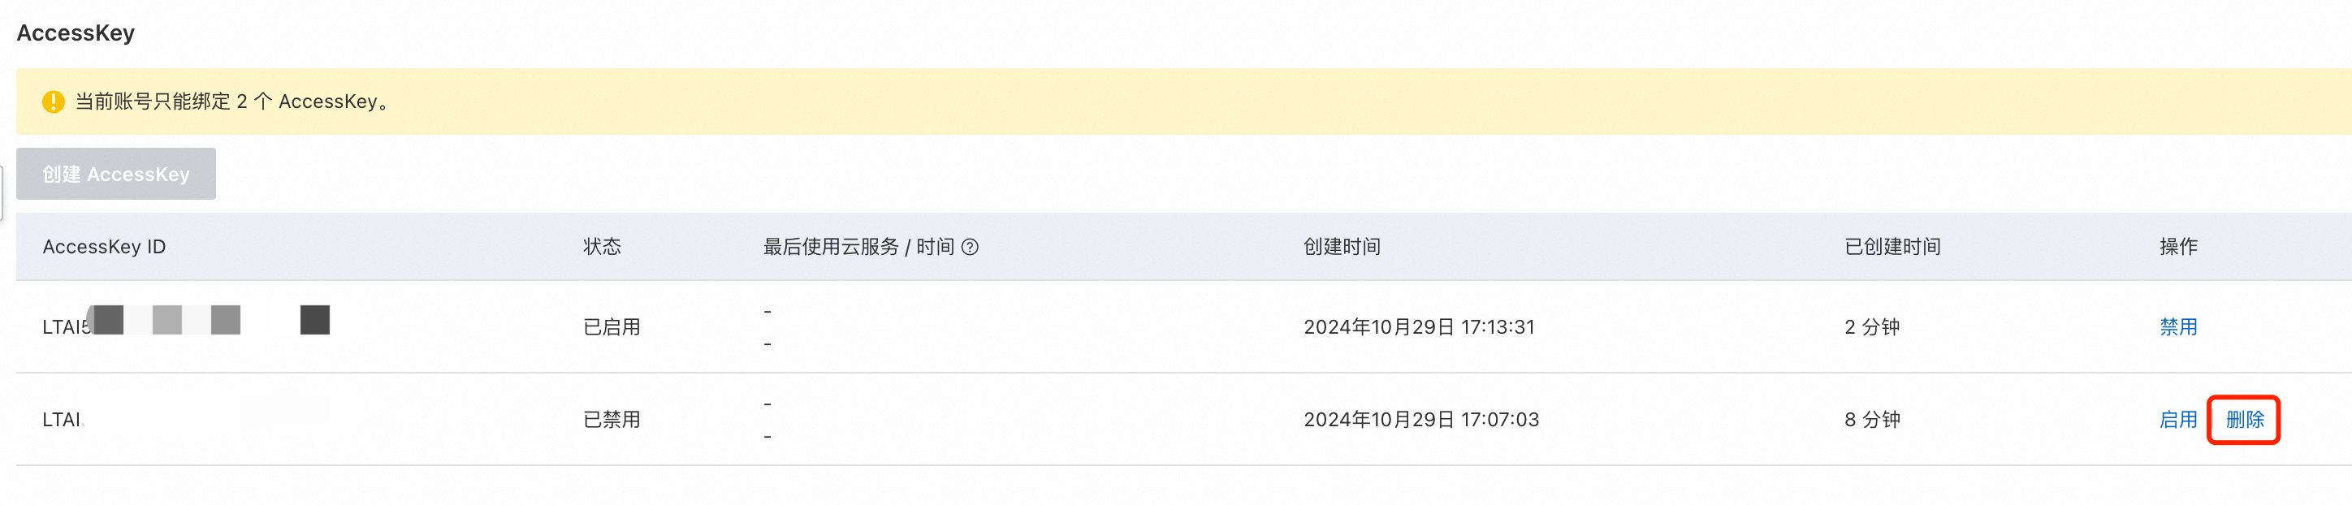Click the AccessKey page heading

[76, 32]
